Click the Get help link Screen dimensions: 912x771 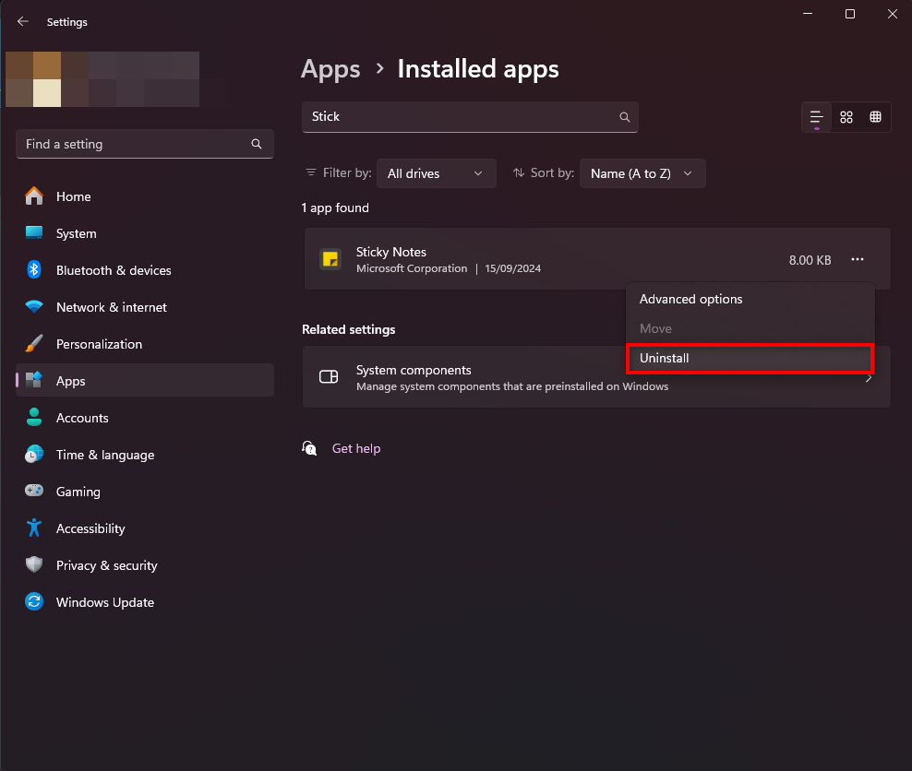pos(356,448)
